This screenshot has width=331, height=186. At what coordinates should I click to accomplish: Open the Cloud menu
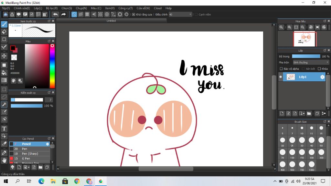[158, 8]
